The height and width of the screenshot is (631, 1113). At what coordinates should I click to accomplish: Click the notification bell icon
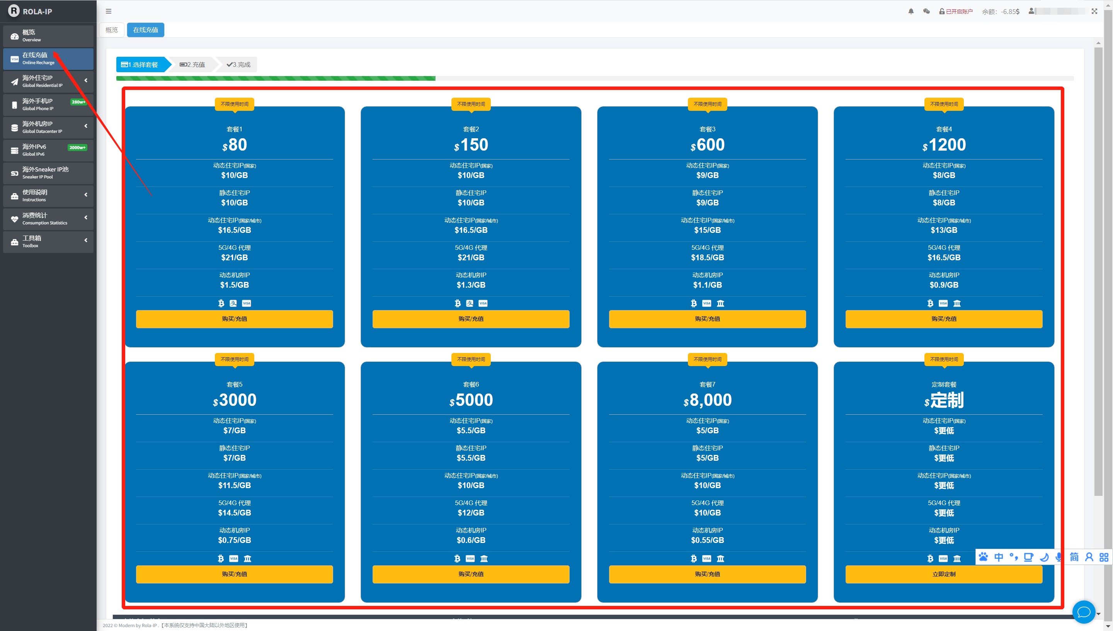click(910, 11)
